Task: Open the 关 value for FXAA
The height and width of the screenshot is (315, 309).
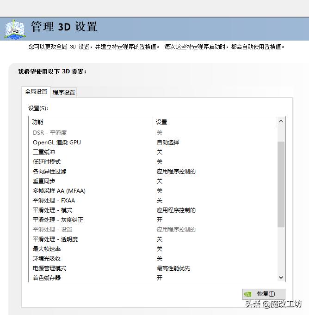Action: tap(160, 201)
